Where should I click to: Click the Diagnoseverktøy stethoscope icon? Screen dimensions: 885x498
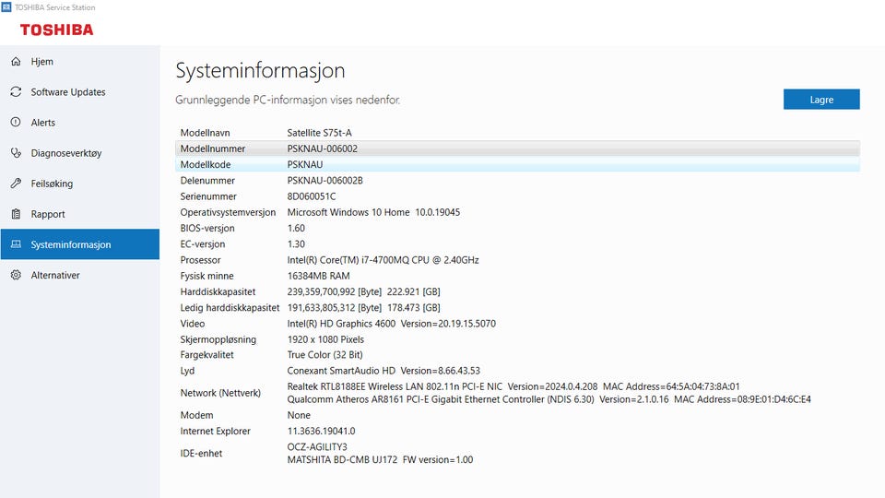point(16,153)
